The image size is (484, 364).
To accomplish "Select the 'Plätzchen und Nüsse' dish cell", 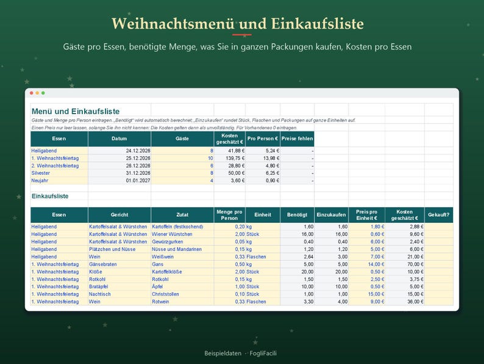I will (119, 249).
